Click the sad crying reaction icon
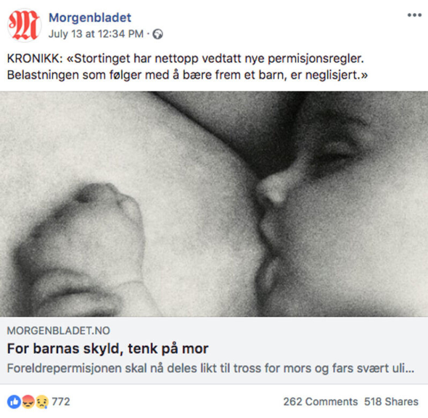The image size is (428, 418). tap(42, 401)
